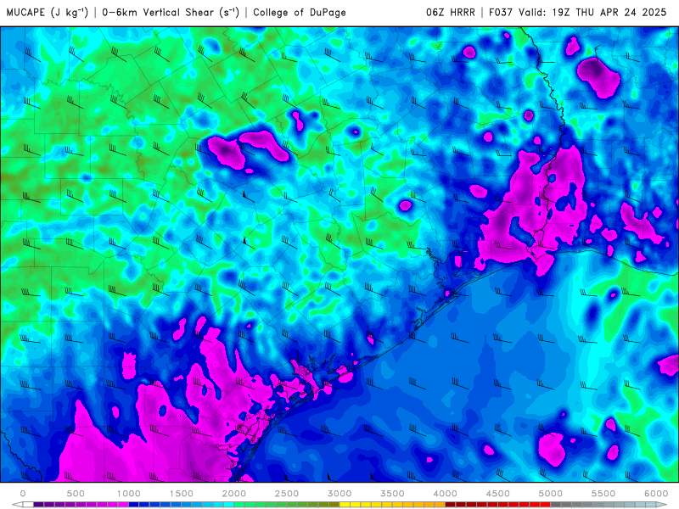Click the 4500 label on the color scale
679x509 pixels.
(498, 494)
